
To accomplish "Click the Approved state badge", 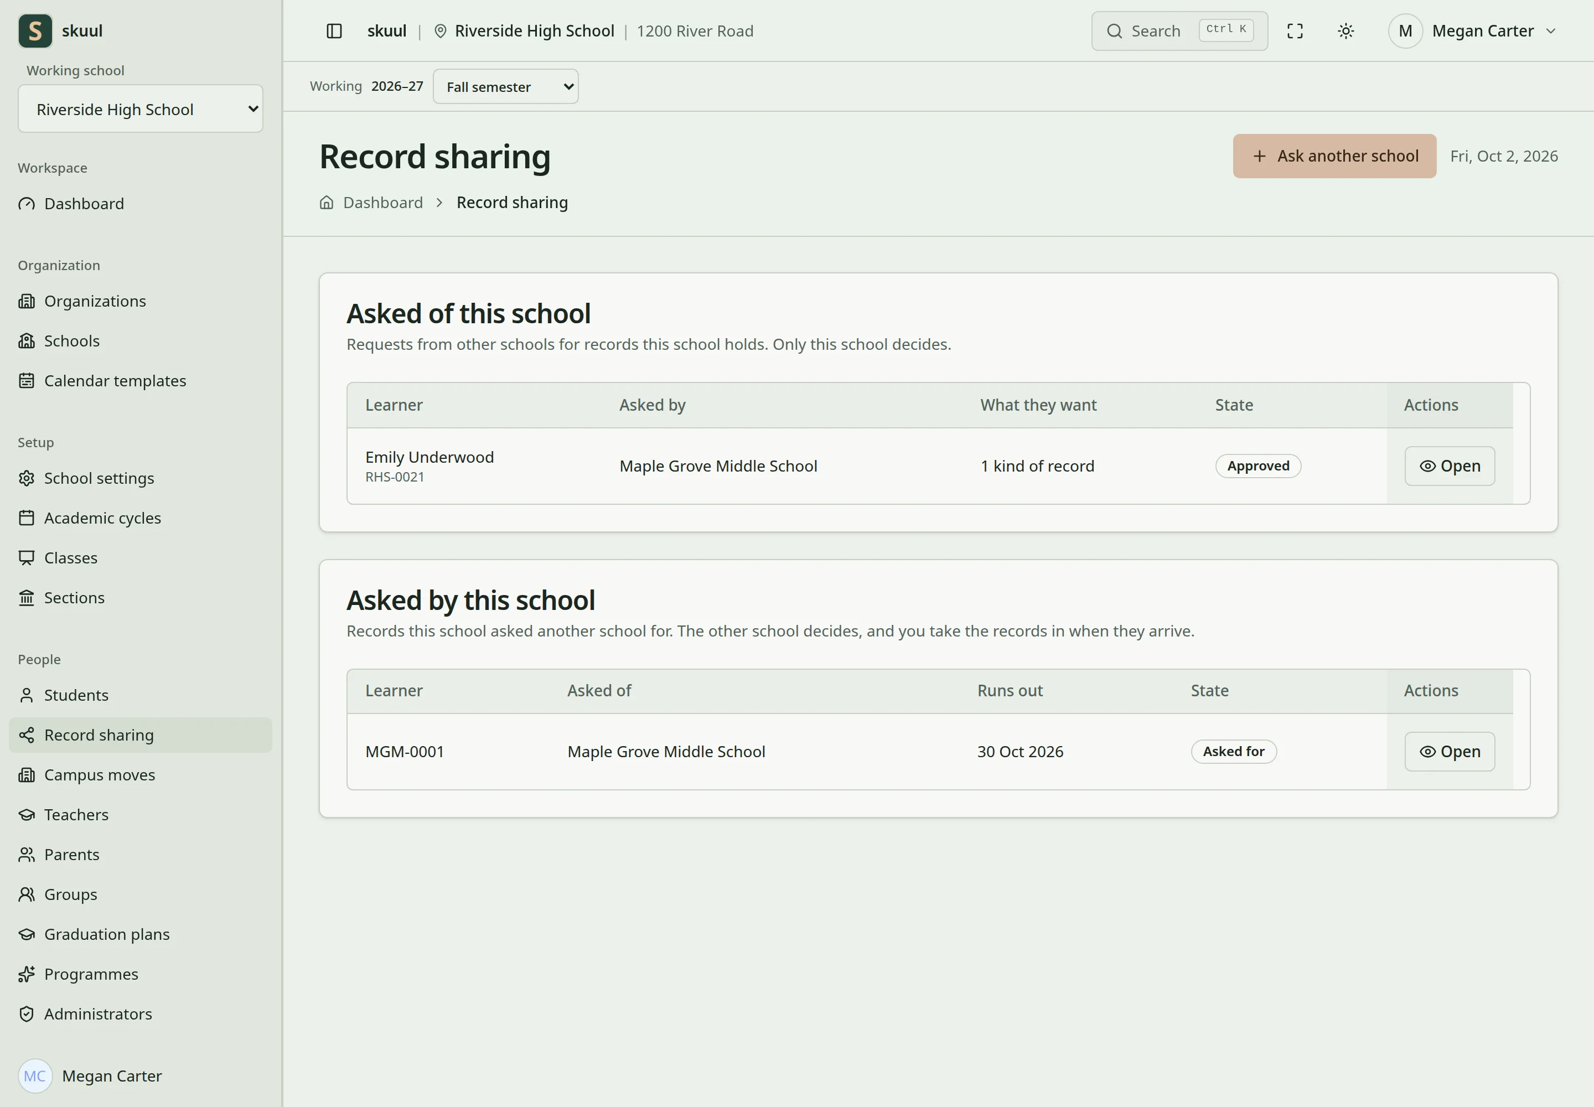I will coord(1257,466).
